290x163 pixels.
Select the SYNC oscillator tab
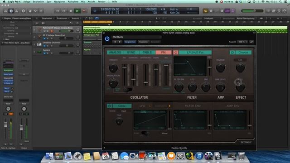(x=131, y=53)
